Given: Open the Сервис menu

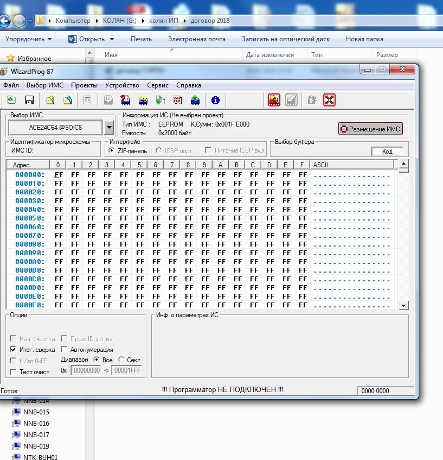Looking at the screenshot, I should click(x=158, y=85).
